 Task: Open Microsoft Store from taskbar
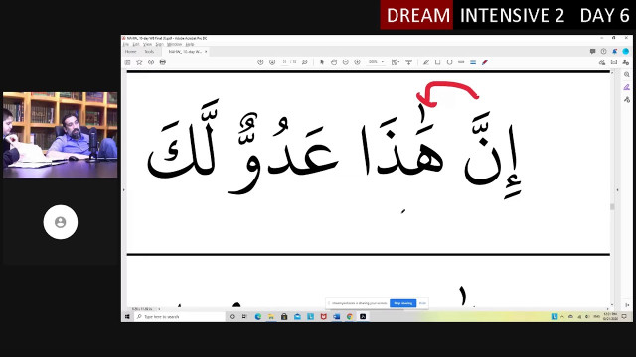pos(284,317)
